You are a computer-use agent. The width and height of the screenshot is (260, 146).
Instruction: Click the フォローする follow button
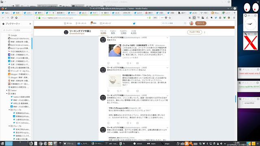tap(195, 32)
